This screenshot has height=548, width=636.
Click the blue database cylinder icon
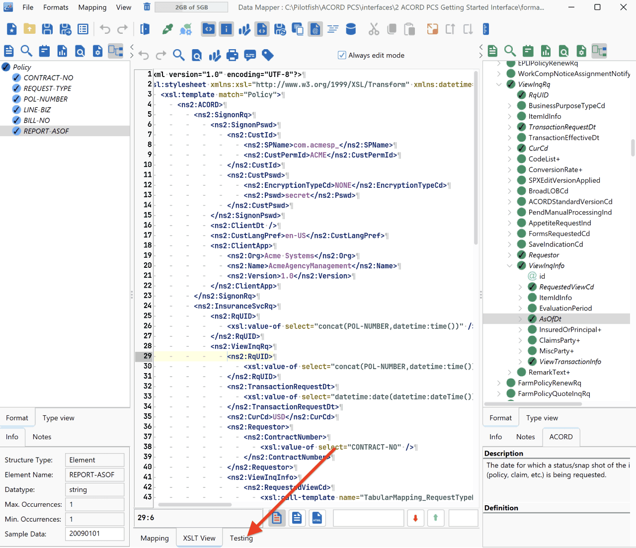tap(351, 29)
